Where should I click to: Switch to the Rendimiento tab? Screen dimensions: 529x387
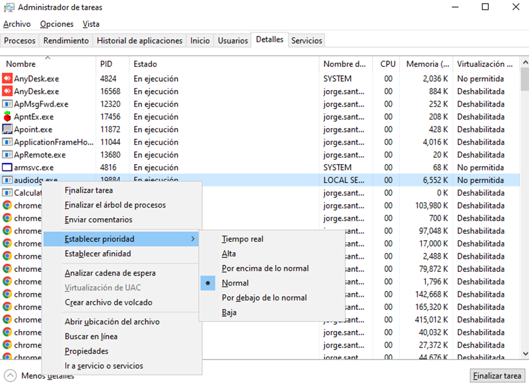pos(66,41)
